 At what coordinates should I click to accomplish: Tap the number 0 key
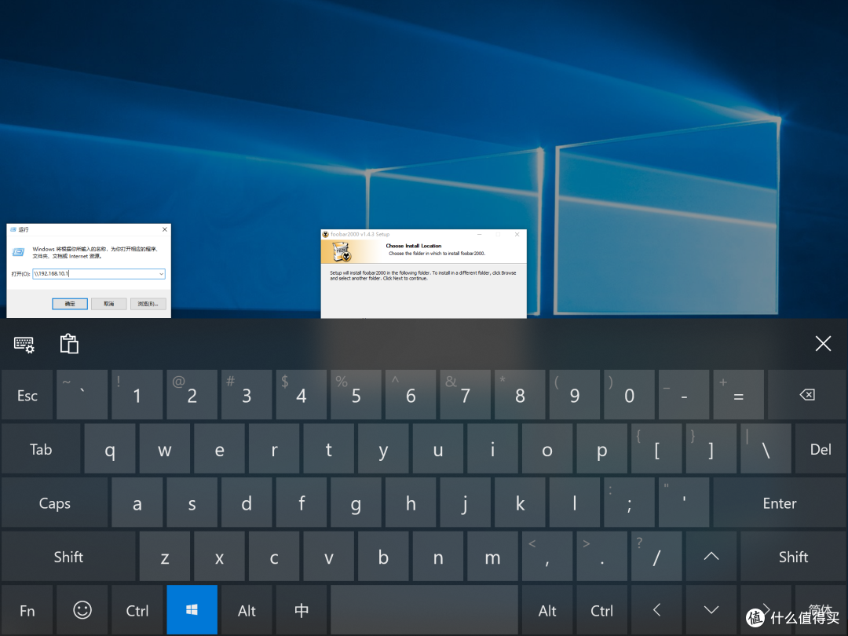[x=629, y=395]
